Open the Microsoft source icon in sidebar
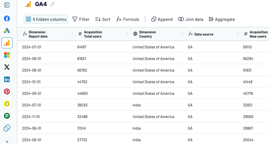Viewport: 269px width, 144px height. click(7, 55)
